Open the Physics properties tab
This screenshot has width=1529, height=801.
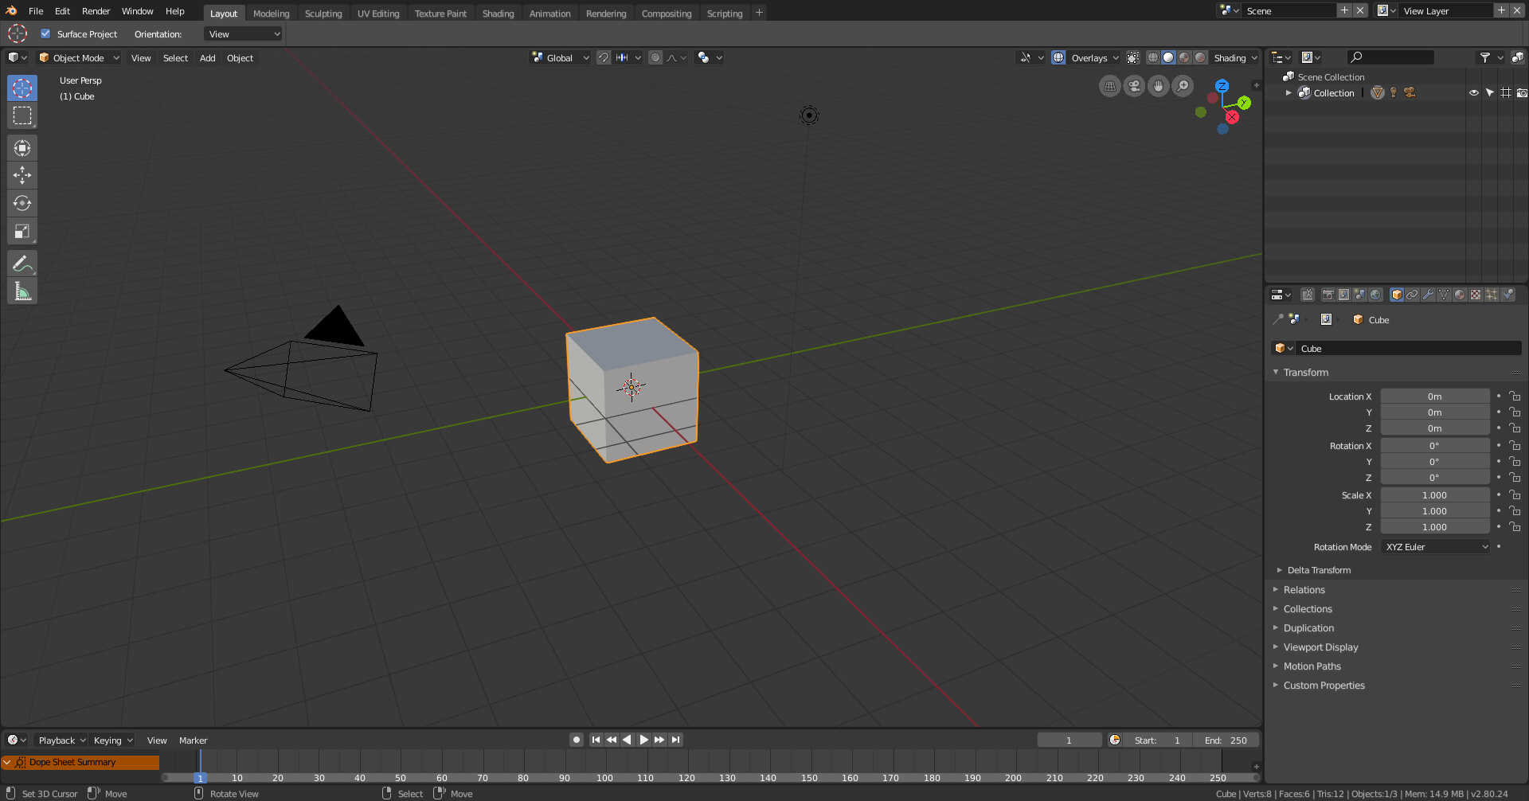pyautogui.click(x=1507, y=295)
